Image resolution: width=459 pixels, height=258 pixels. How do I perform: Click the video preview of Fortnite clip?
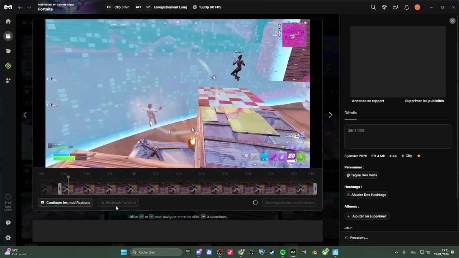[x=178, y=94]
